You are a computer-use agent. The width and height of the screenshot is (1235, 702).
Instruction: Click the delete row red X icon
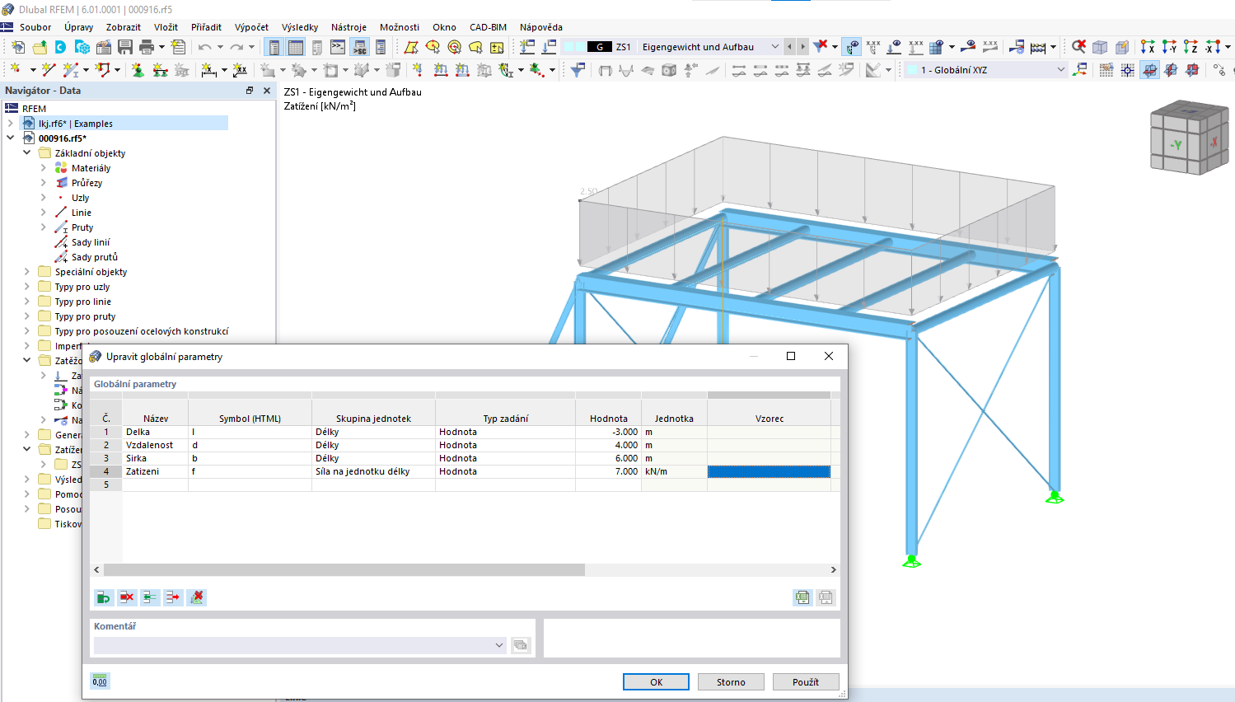[x=127, y=597]
